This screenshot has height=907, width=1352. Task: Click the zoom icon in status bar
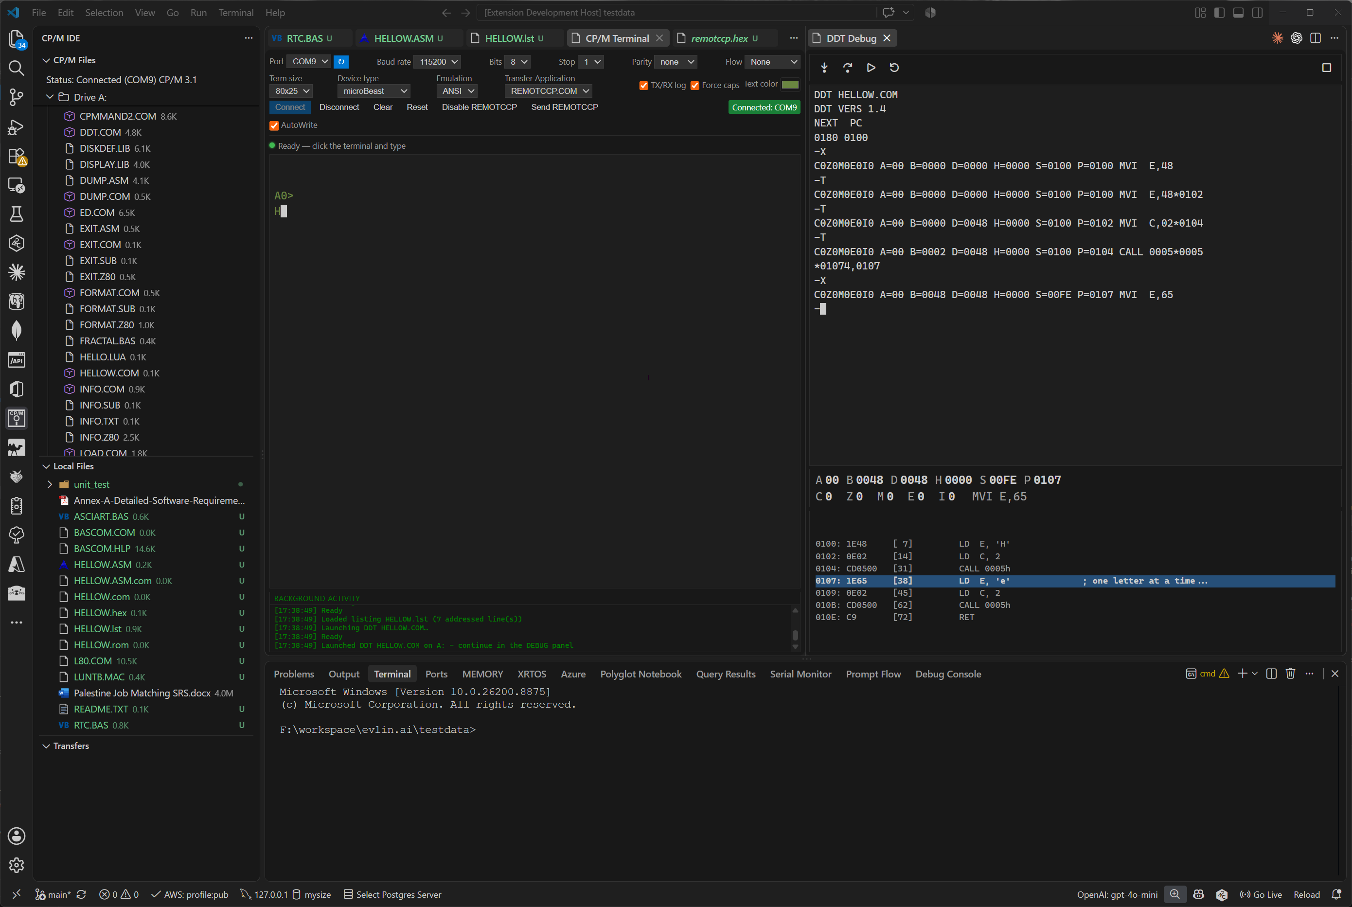[1175, 894]
